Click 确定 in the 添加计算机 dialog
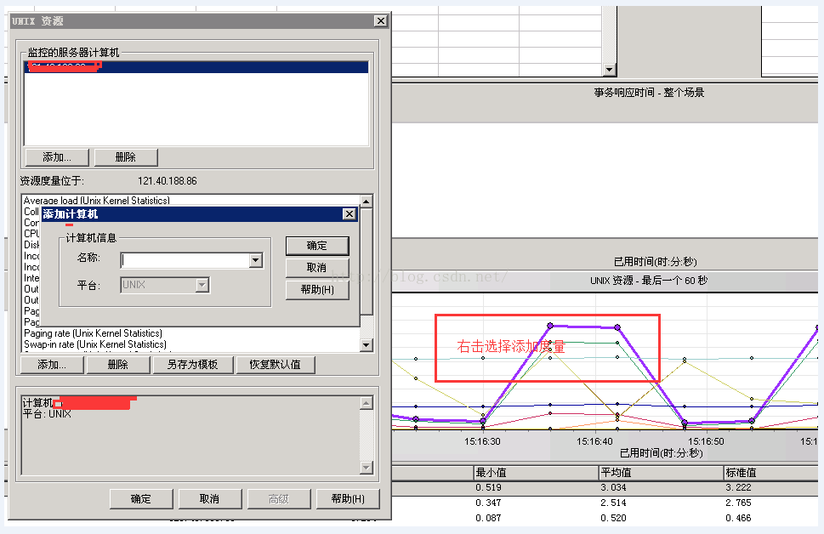This screenshot has width=824, height=534. (317, 246)
